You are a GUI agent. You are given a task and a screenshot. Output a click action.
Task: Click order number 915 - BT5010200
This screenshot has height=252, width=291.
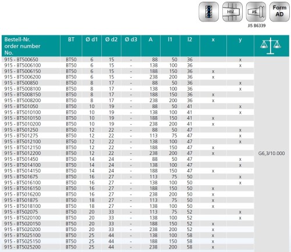[x=23, y=124]
